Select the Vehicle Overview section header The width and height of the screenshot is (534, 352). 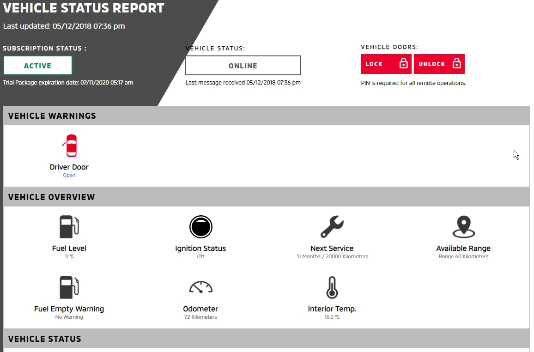[x=267, y=197]
